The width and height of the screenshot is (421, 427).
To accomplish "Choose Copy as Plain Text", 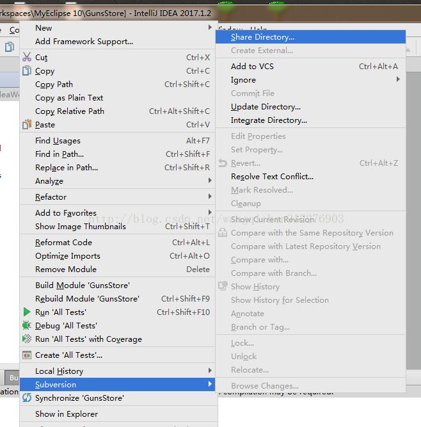I will tap(117, 98).
